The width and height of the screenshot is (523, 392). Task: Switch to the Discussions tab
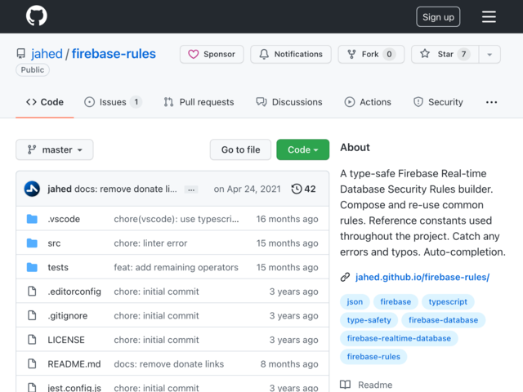coord(288,102)
